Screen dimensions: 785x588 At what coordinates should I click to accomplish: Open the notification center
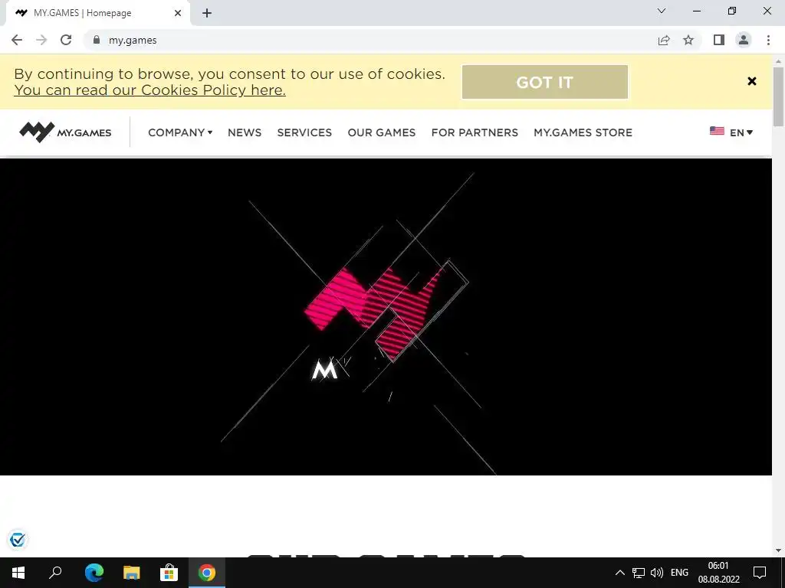click(x=760, y=573)
